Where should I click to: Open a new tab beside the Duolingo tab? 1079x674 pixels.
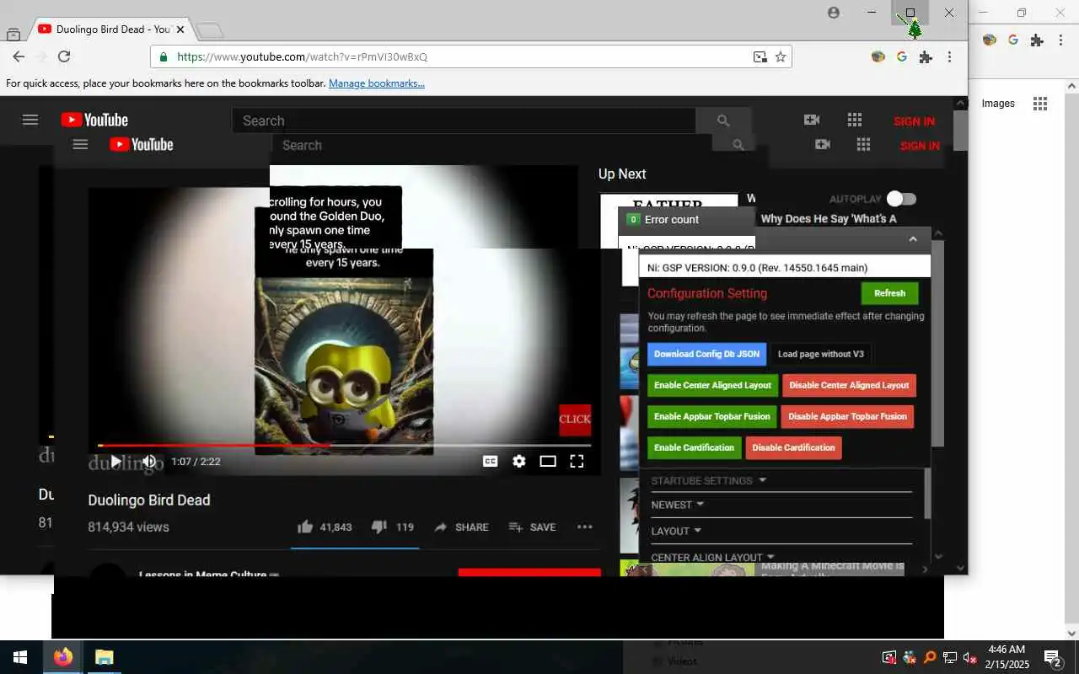210,31
